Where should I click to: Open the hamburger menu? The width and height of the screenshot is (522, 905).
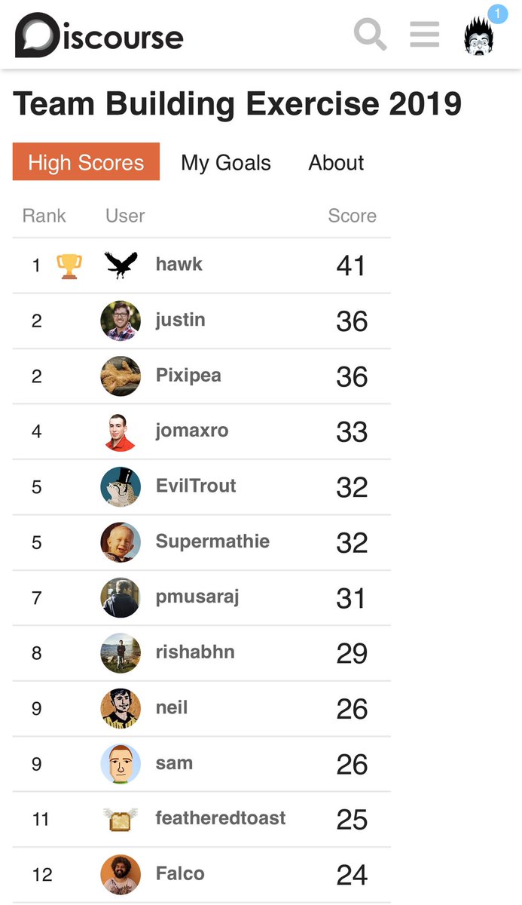(x=424, y=35)
